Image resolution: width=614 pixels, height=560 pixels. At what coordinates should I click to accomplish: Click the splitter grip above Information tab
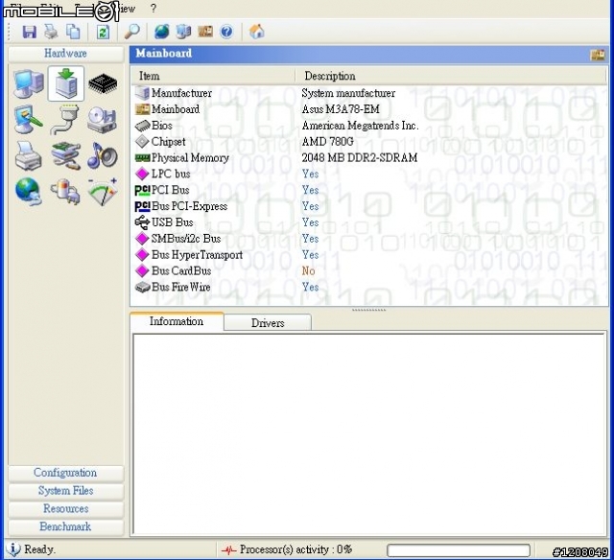pos(368,310)
